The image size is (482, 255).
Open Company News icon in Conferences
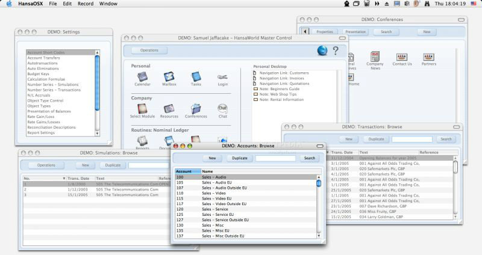pyautogui.click(x=375, y=57)
